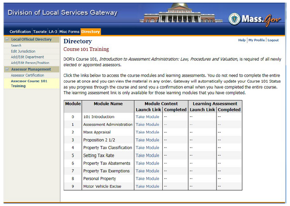Click the Module Name column header
Viewport: 290px width, 206px height.
coord(108,104)
